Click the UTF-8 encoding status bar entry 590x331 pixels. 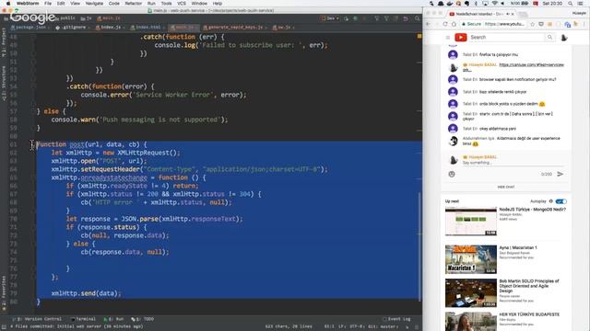click(x=358, y=326)
